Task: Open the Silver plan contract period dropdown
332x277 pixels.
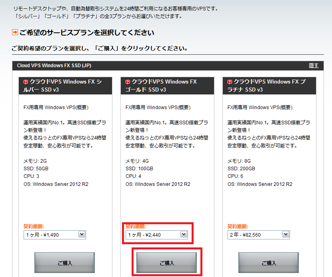Action: point(55,235)
